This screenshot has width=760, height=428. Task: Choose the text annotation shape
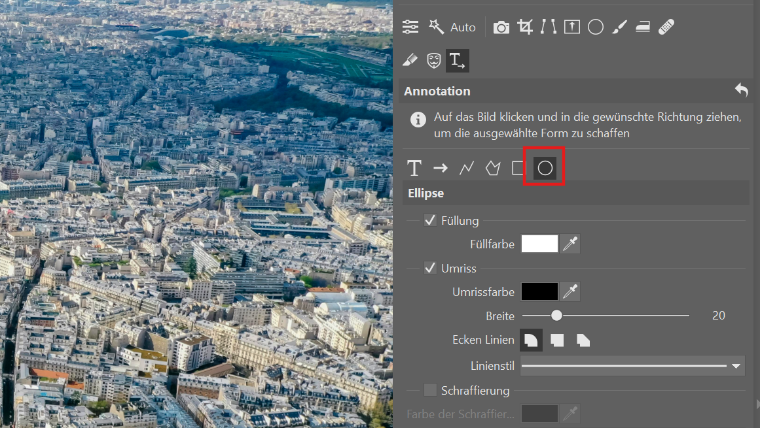[x=414, y=168]
